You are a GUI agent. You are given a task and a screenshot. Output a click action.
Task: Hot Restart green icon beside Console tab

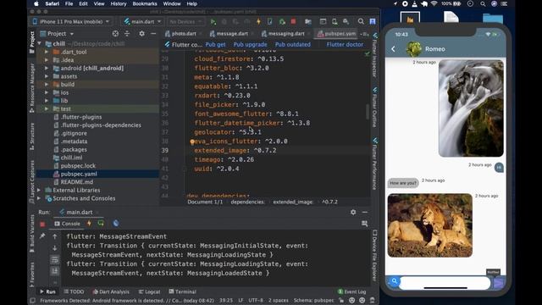point(101,224)
